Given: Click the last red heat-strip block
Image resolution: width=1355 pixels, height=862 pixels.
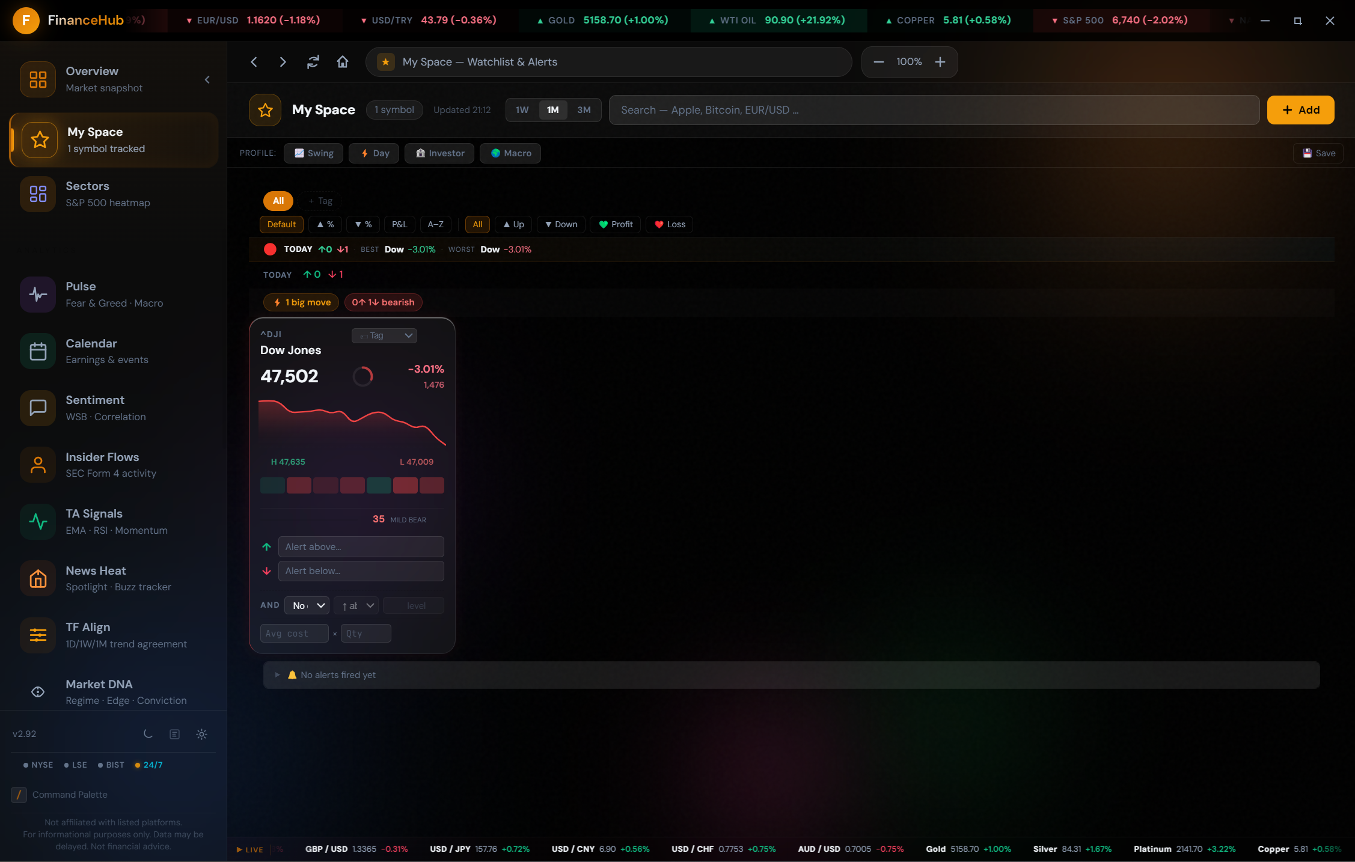Looking at the screenshot, I should (432, 486).
